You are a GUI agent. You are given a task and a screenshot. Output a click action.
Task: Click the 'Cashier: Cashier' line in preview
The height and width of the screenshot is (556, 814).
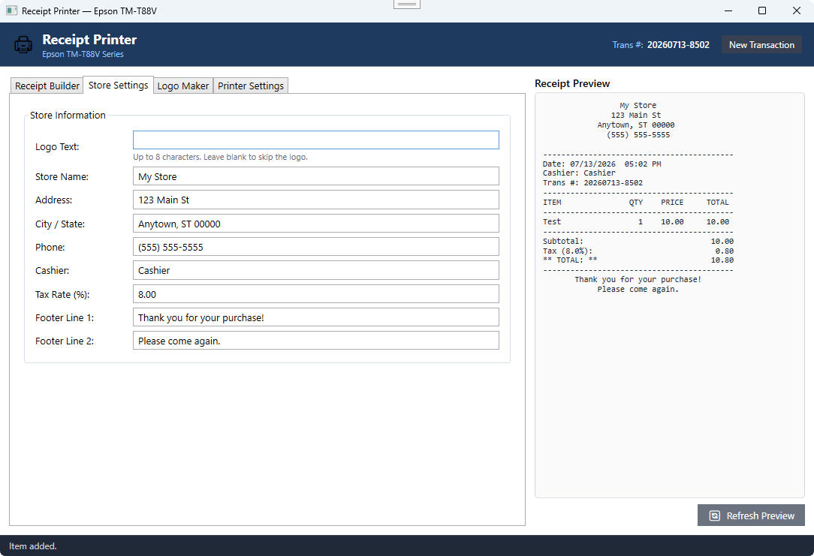[x=580, y=173]
